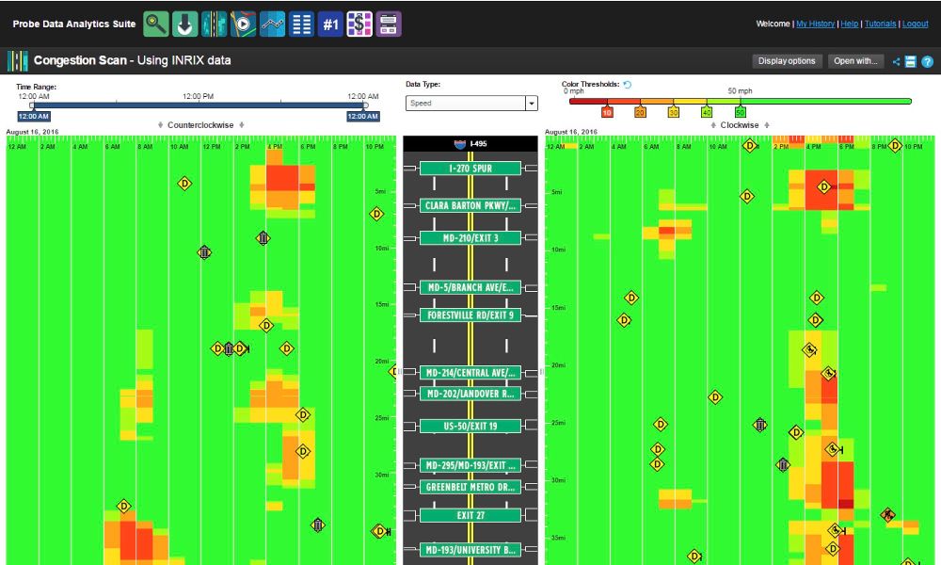Select the map search tool icon
The image size is (941, 565).
pyautogui.click(x=155, y=24)
